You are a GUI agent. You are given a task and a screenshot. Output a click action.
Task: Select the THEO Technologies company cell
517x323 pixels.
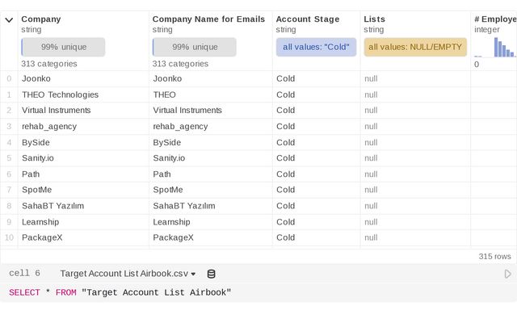pyautogui.click(x=60, y=94)
